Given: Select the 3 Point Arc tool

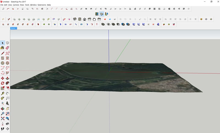Looking at the screenshot, I should click(2, 73).
